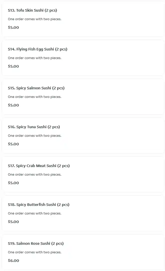Select the description under Spicy Salmon Sushi
The width and height of the screenshot is (165, 271).
coord(34,97)
